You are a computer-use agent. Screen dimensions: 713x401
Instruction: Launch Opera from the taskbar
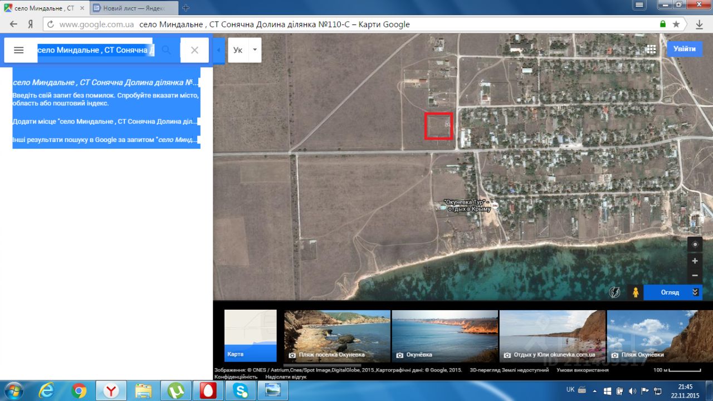(x=208, y=391)
